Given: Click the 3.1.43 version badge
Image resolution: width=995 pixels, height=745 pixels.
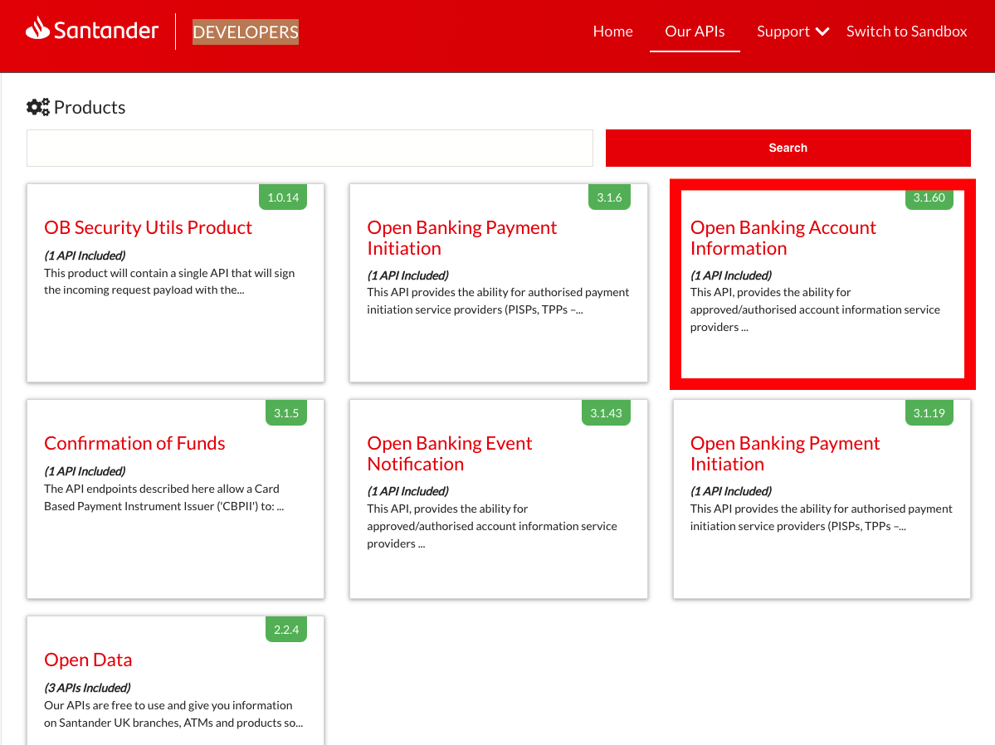Looking at the screenshot, I should (606, 413).
